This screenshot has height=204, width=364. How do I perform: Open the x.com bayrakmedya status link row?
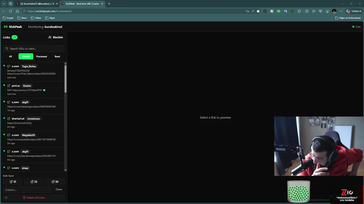click(32, 155)
